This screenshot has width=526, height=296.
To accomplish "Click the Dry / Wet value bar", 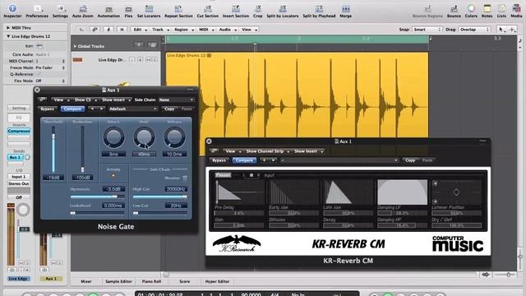I will (x=456, y=225).
